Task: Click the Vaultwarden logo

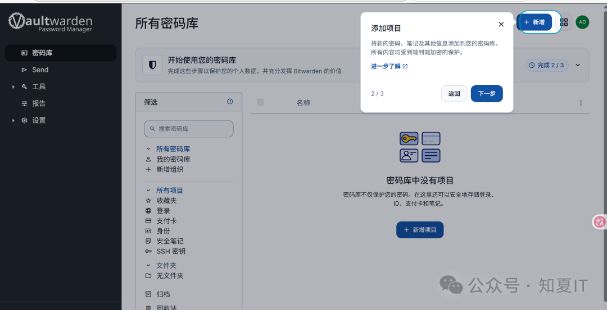Action: [51, 22]
